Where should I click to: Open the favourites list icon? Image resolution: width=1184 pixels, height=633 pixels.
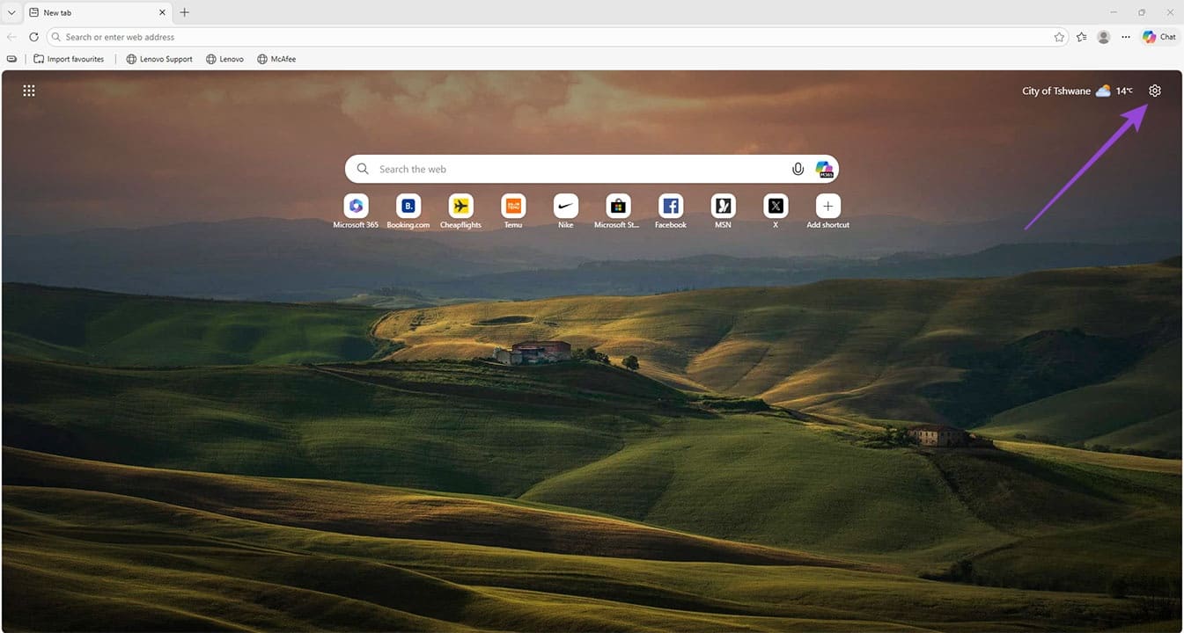1082,36
